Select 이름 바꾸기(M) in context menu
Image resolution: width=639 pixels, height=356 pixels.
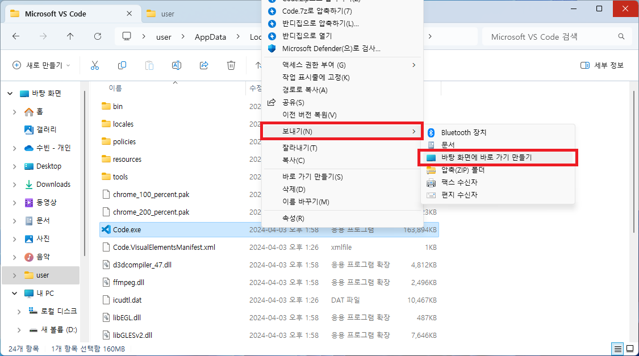point(342,202)
